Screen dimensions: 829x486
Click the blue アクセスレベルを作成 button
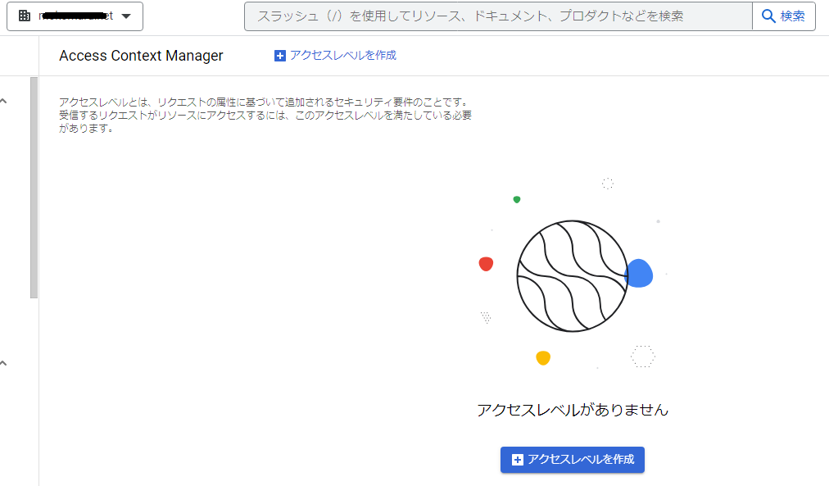point(572,460)
